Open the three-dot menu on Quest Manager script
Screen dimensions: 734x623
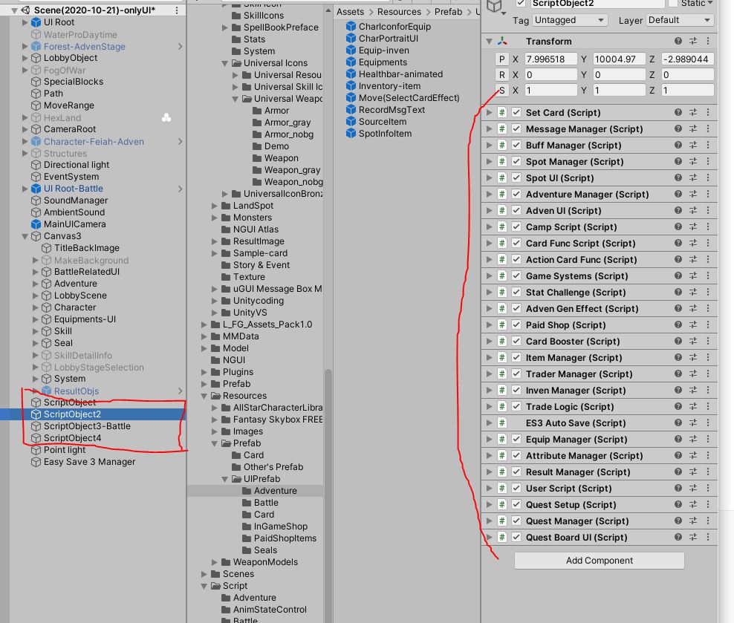(x=709, y=521)
